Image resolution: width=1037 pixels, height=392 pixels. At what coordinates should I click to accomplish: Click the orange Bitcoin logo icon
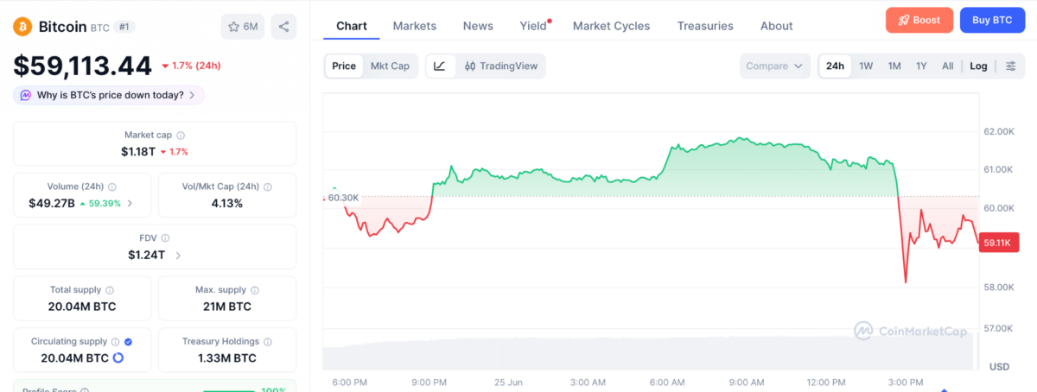click(23, 27)
